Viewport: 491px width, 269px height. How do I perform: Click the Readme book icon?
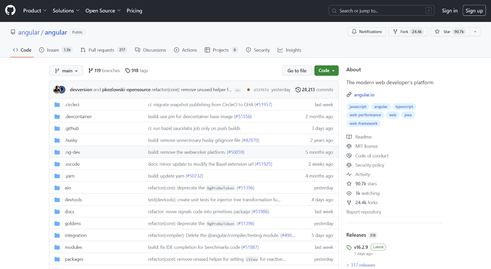(x=349, y=137)
